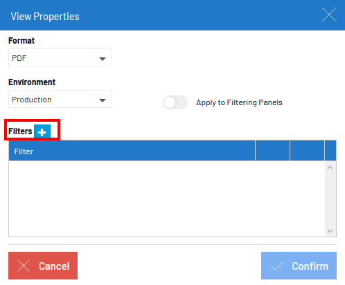345x285 pixels.
Task: Add a new filter with the plus icon
Action: click(x=42, y=131)
